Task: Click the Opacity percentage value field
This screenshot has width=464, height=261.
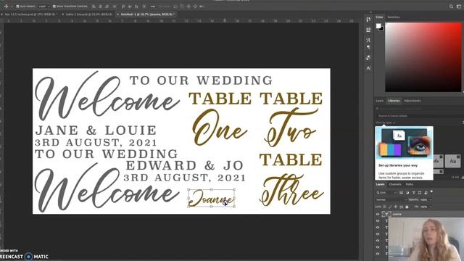Action: pos(423,200)
